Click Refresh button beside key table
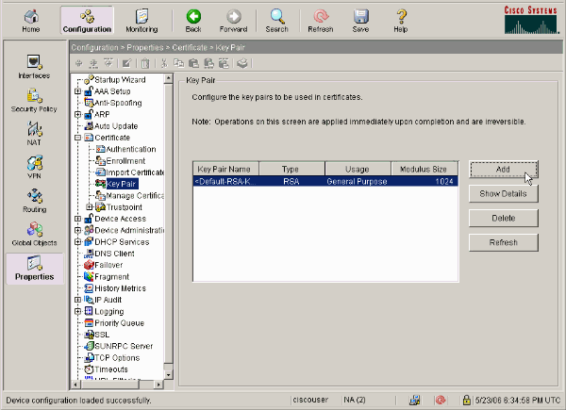The image size is (566, 410). pyautogui.click(x=503, y=242)
